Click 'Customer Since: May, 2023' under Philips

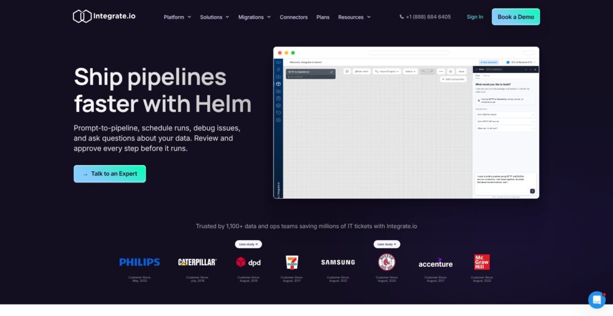tap(139, 279)
